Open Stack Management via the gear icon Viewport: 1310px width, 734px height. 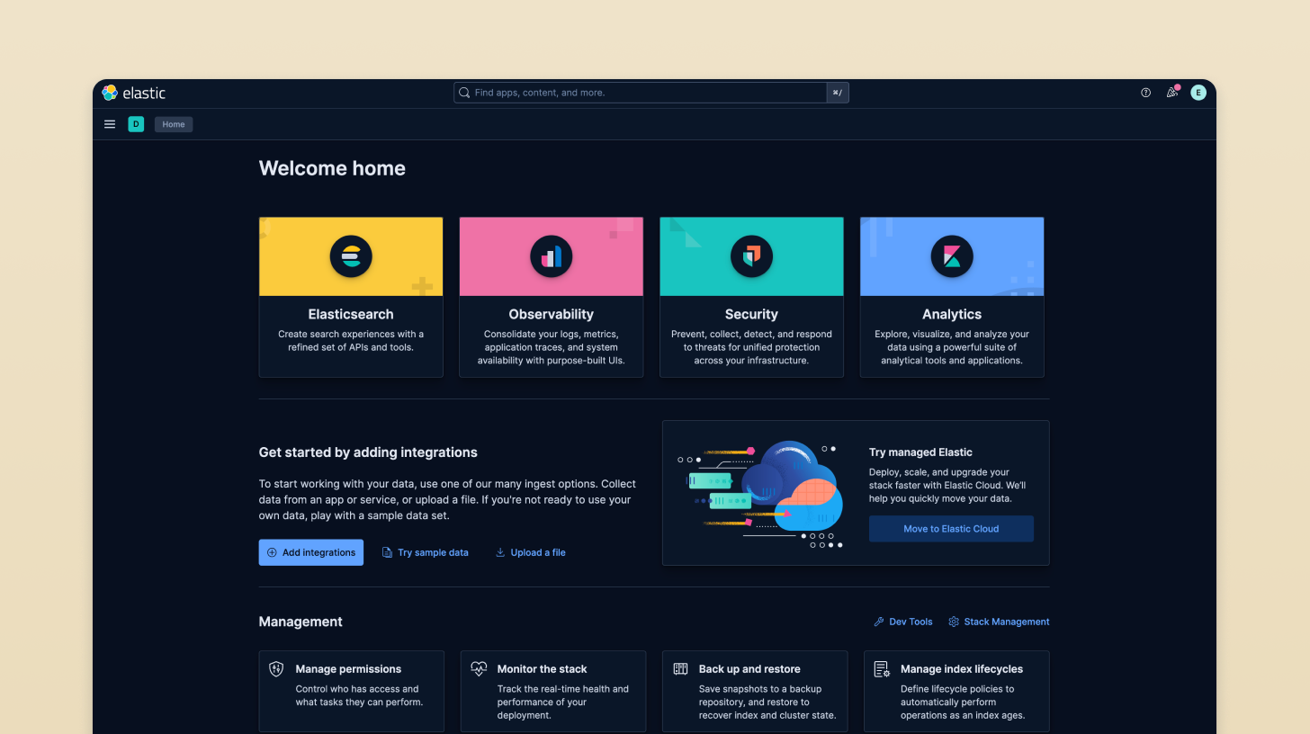pos(952,622)
